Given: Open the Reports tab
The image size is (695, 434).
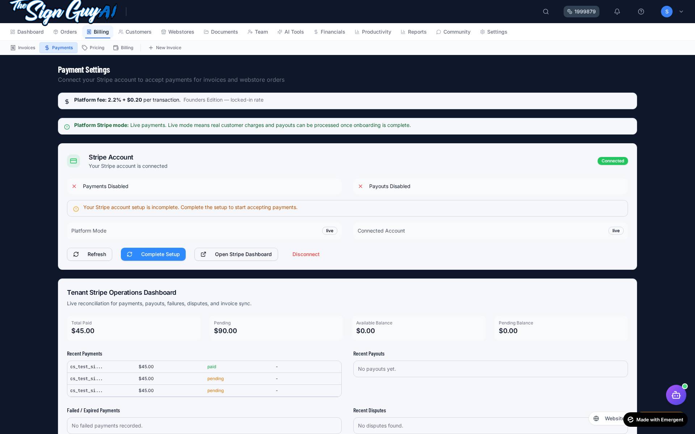Looking at the screenshot, I should pos(414,32).
